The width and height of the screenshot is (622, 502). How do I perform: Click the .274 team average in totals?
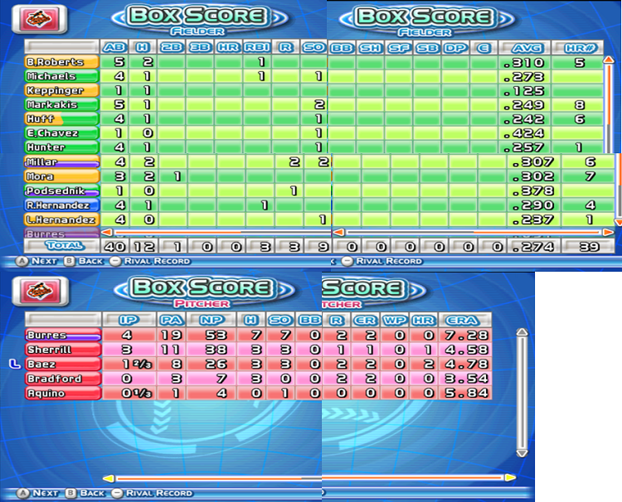pyautogui.click(x=533, y=247)
